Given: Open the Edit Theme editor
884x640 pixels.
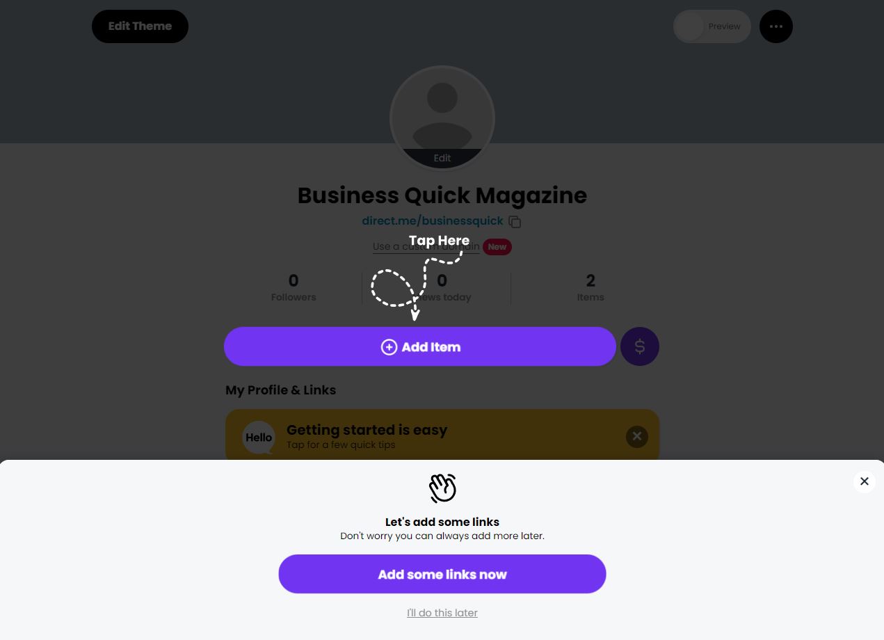Looking at the screenshot, I should pyautogui.click(x=140, y=26).
